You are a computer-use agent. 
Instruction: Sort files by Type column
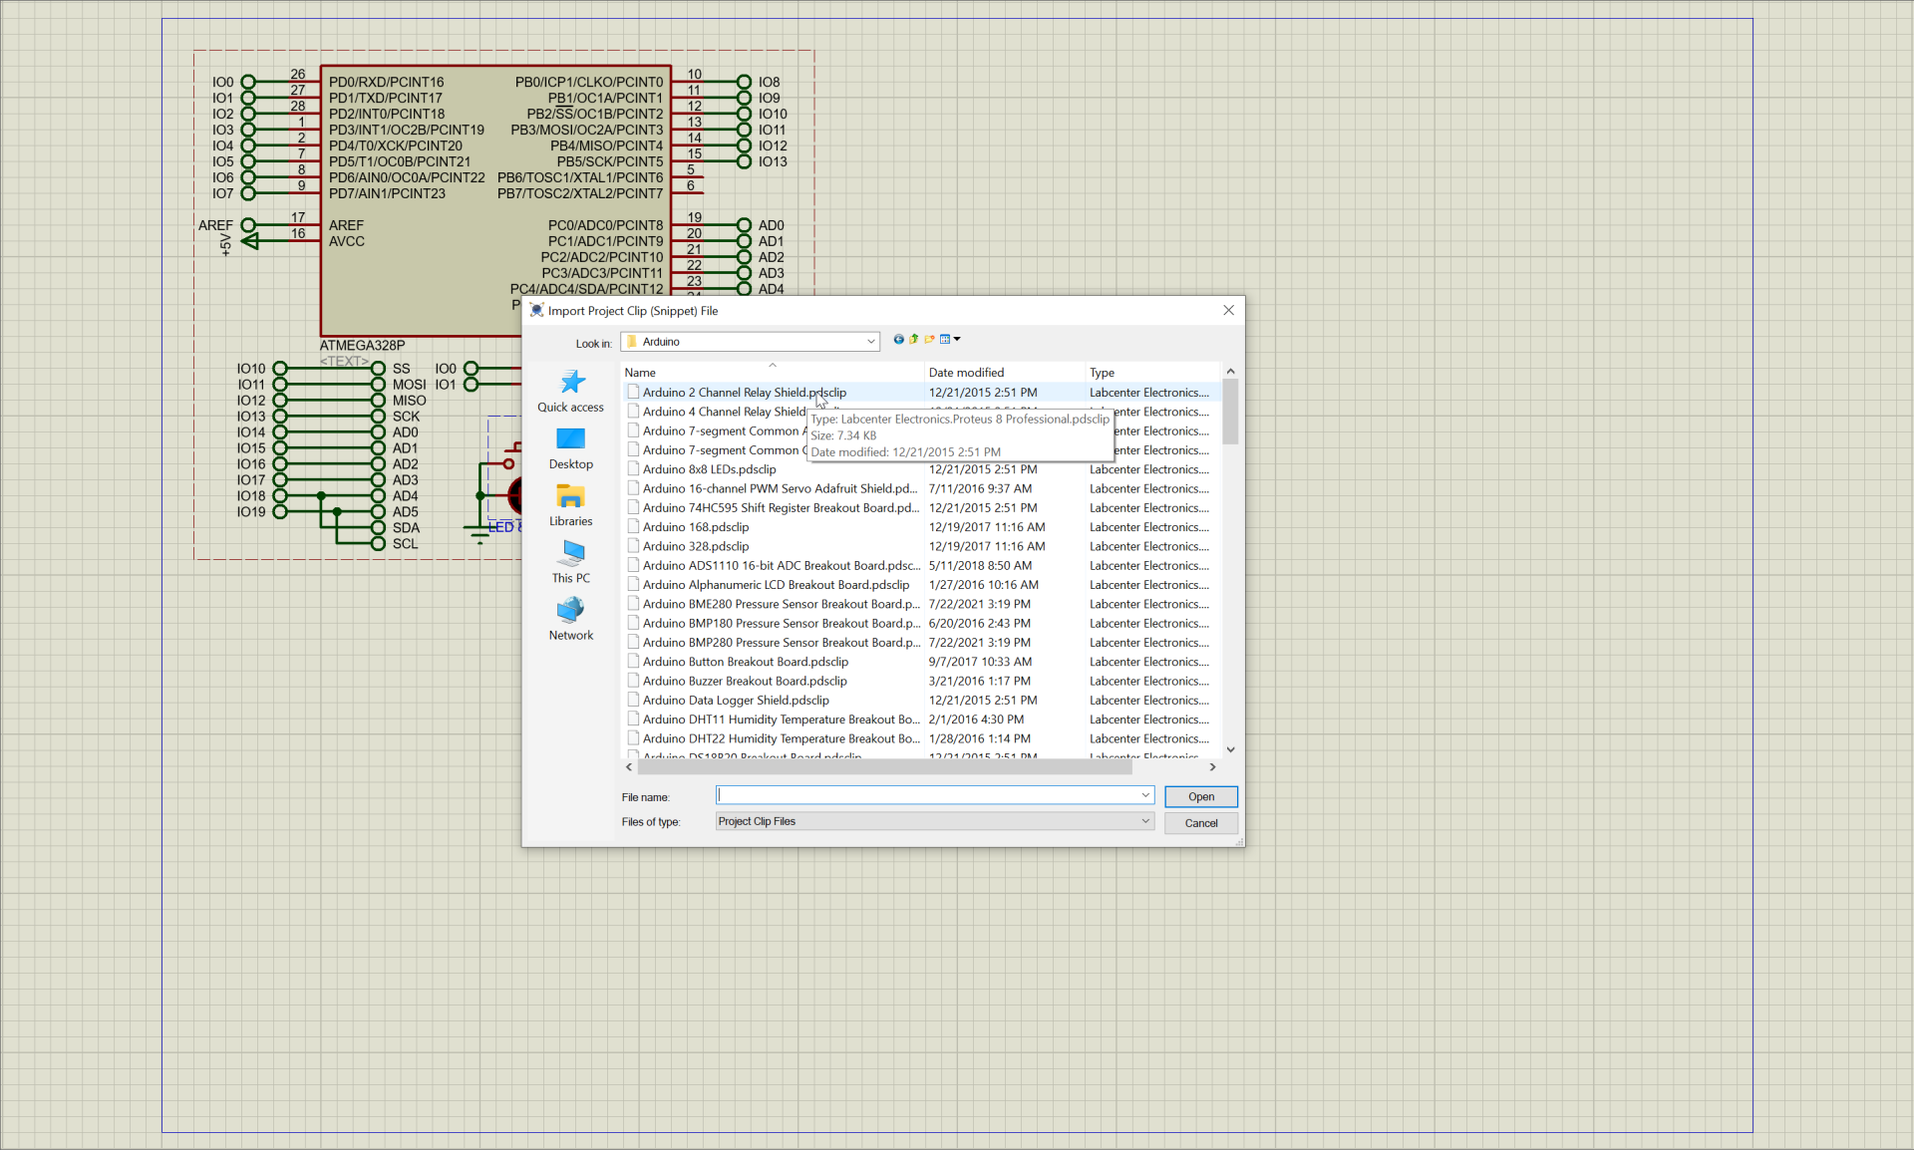click(x=1152, y=373)
